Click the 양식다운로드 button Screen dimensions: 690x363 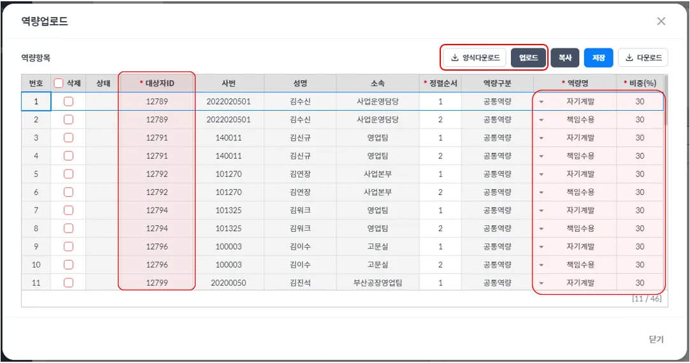pos(475,58)
